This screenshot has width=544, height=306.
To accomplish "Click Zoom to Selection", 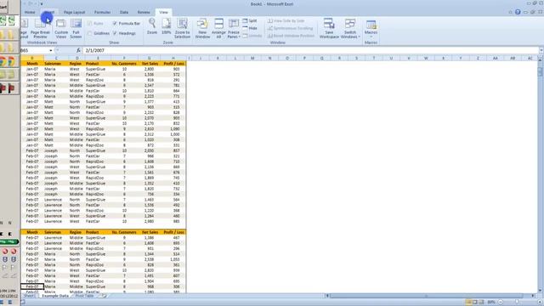I will point(182,28).
